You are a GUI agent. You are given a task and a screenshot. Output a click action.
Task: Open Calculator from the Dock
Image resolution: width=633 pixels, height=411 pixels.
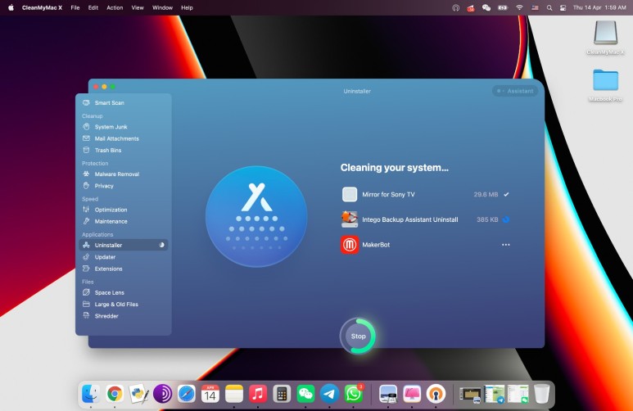(x=282, y=394)
